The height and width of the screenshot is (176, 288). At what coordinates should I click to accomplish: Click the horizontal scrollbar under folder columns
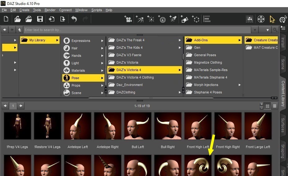point(151,98)
